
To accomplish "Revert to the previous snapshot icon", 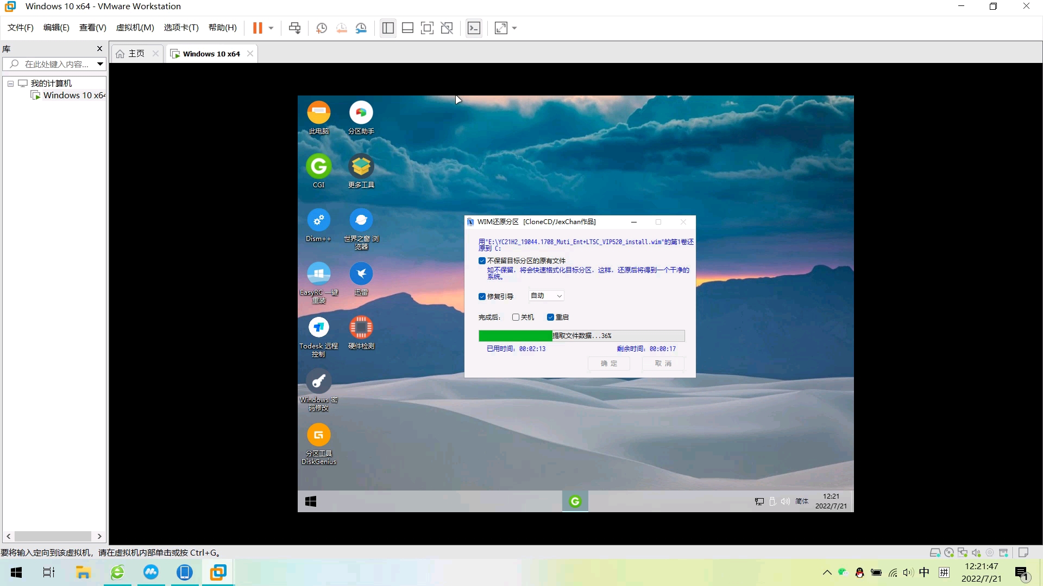I will click(342, 28).
